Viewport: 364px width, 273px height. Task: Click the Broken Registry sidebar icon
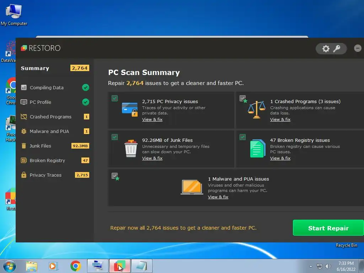coord(24,160)
